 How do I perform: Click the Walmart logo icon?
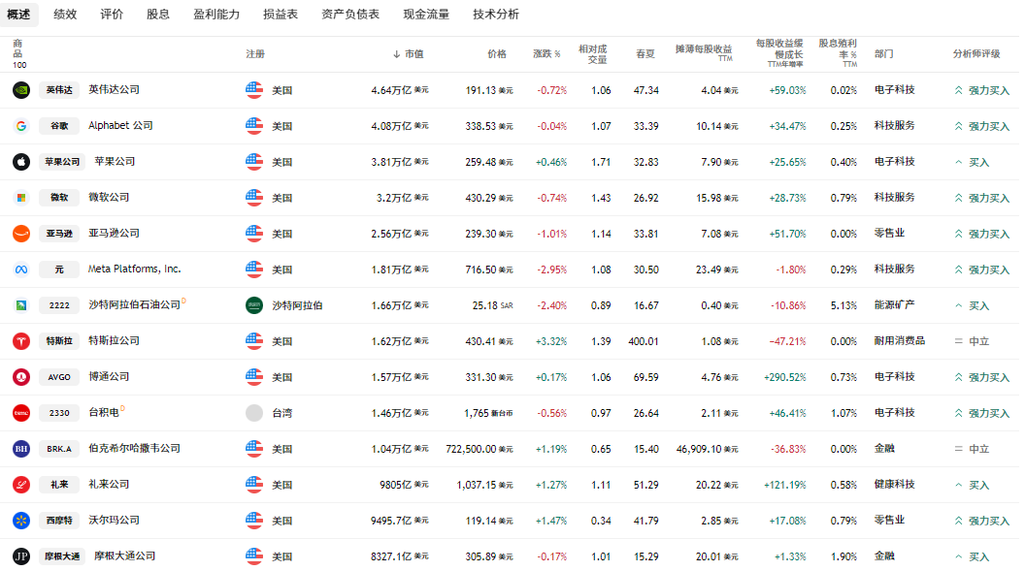point(21,521)
